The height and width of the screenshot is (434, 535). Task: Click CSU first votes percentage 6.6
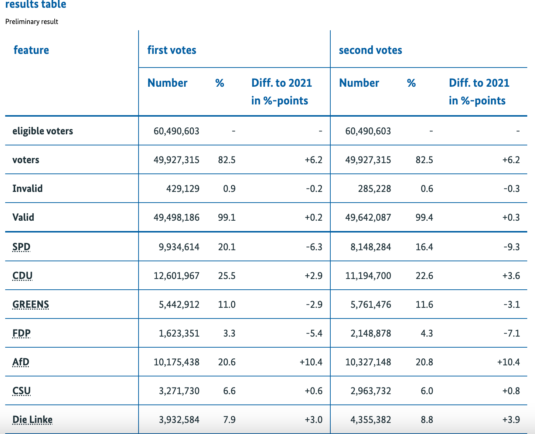(x=229, y=391)
